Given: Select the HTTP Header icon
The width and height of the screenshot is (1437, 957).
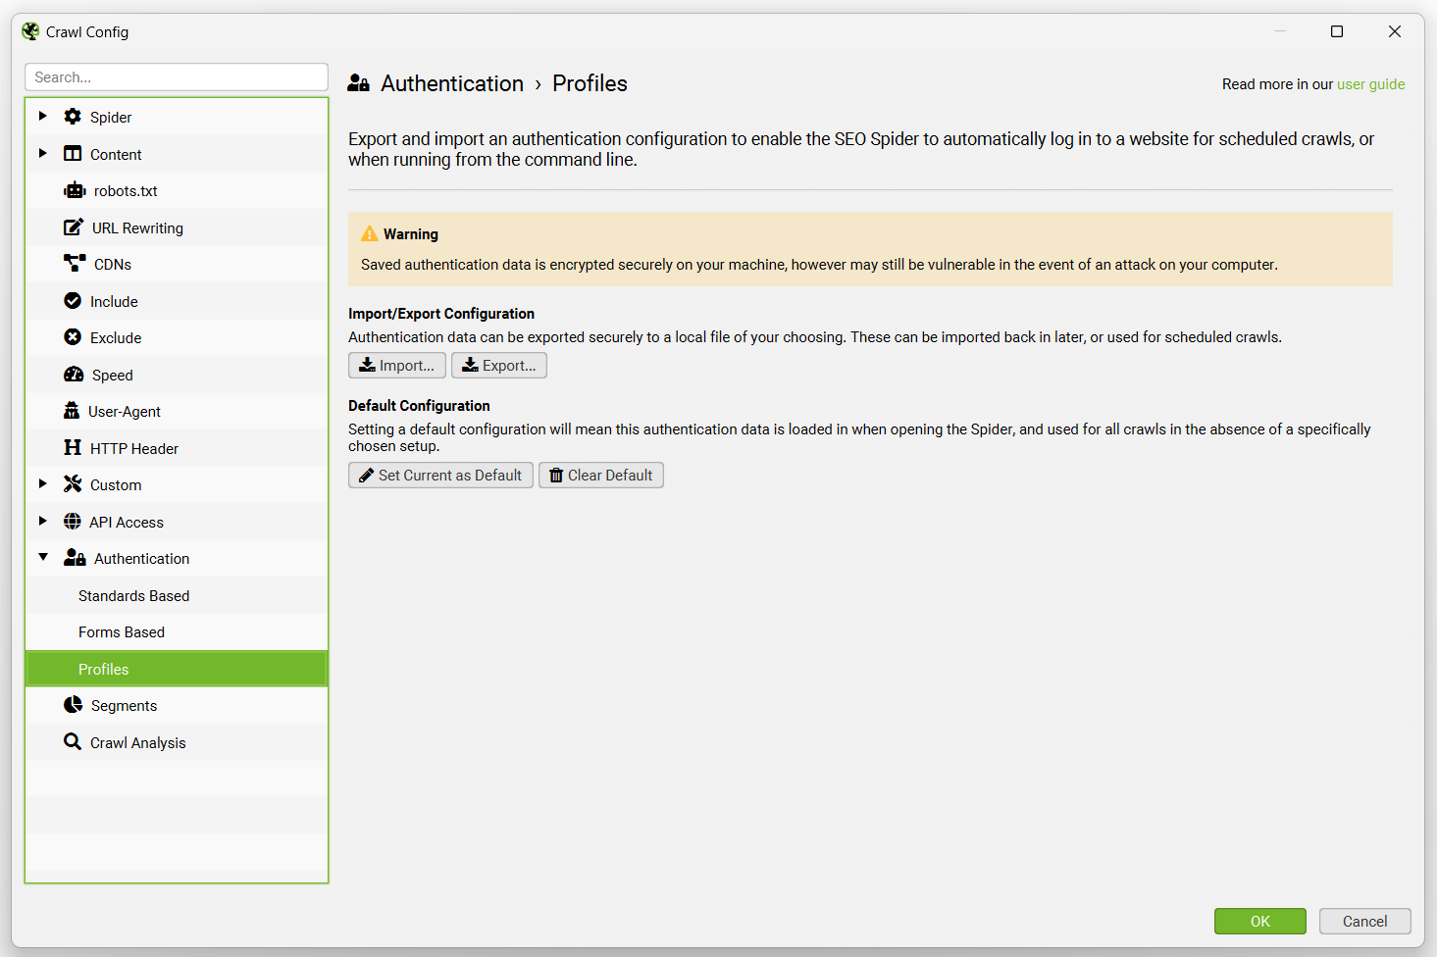Looking at the screenshot, I should coord(73,447).
